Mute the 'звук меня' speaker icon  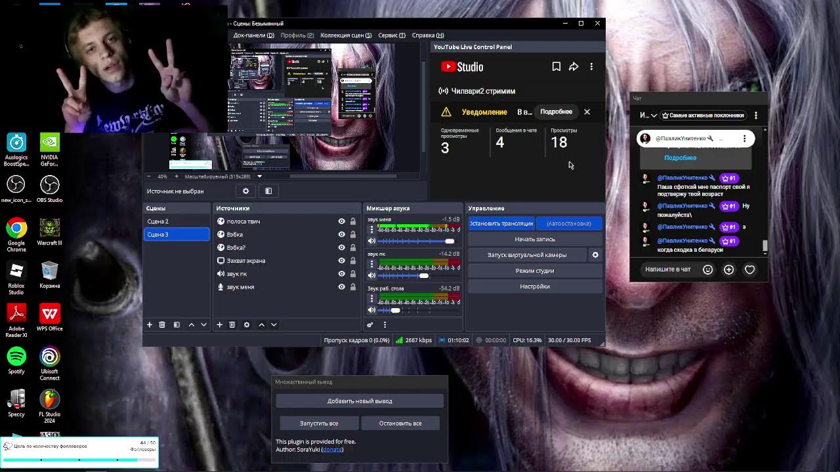(372, 241)
